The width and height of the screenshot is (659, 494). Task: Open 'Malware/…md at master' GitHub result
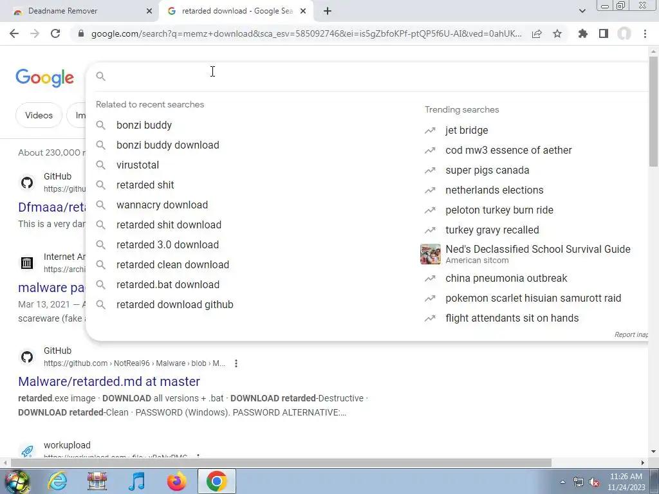pos(109,381)
